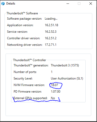Click PD Firmware version value 1.07.00
This screenshot has height=122, width=97.
pos(56,92)
